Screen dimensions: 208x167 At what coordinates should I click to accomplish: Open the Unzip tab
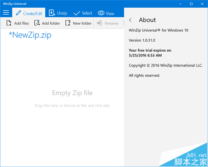58,13
